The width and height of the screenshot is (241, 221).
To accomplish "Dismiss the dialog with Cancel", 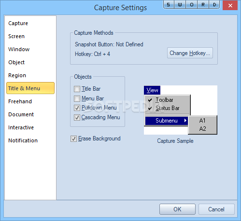I will coord(216,209).
